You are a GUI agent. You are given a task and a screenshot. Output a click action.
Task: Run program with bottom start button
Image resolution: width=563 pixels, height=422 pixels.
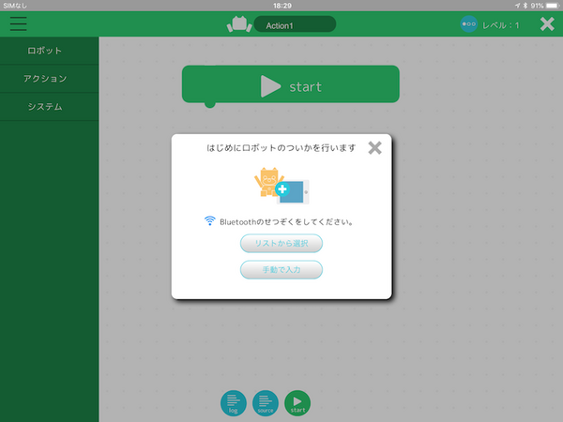297,403
